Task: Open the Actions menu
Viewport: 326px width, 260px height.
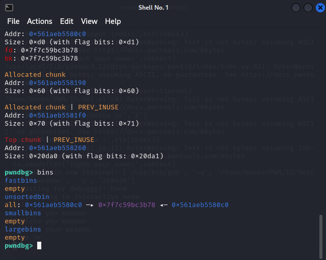Action: click(x=40, y=21)
